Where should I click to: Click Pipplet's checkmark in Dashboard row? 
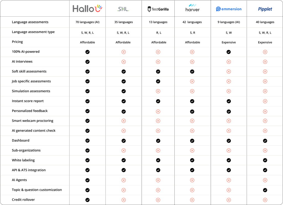coord(265,141)
